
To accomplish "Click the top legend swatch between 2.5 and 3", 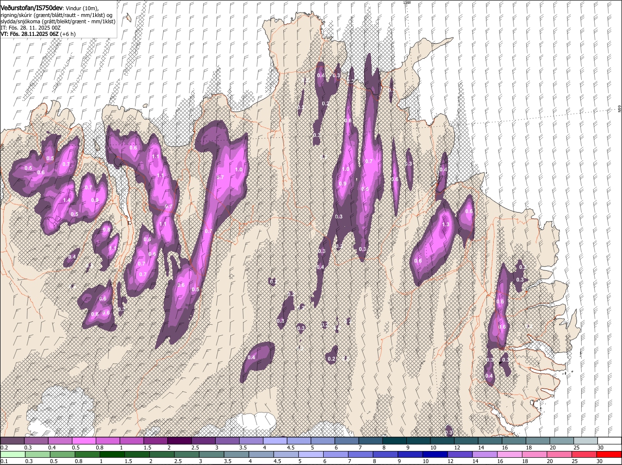I will click(203, 441).
